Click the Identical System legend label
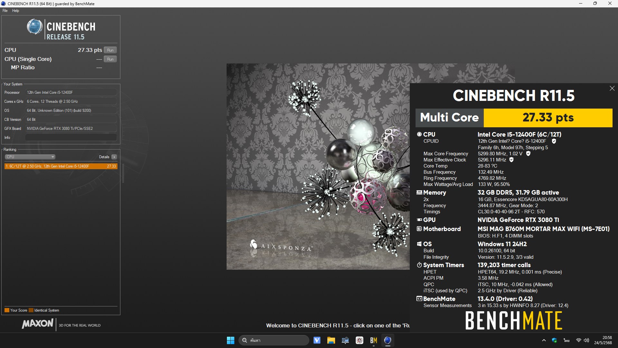Image resolution: width=618 pixels, height=348 pixels. 47,310
